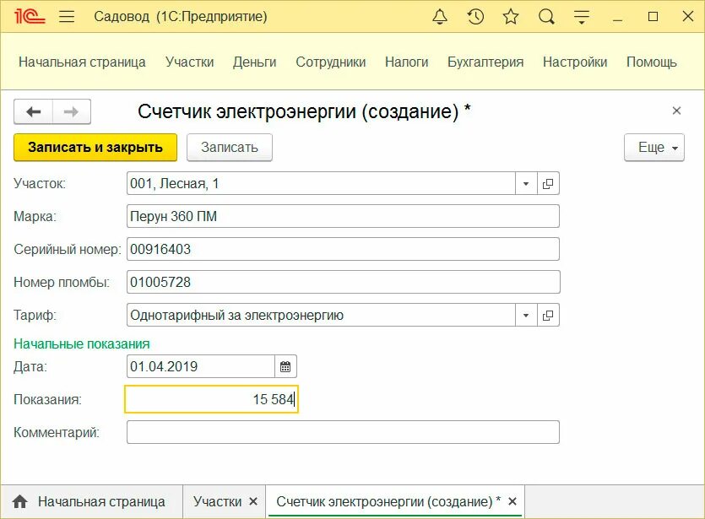Open Участок selection via its open-form icon

549,182
